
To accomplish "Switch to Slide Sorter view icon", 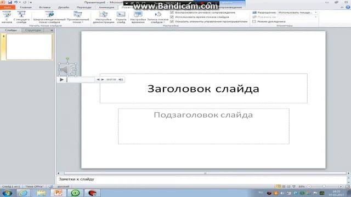I will tap(284, 186).
